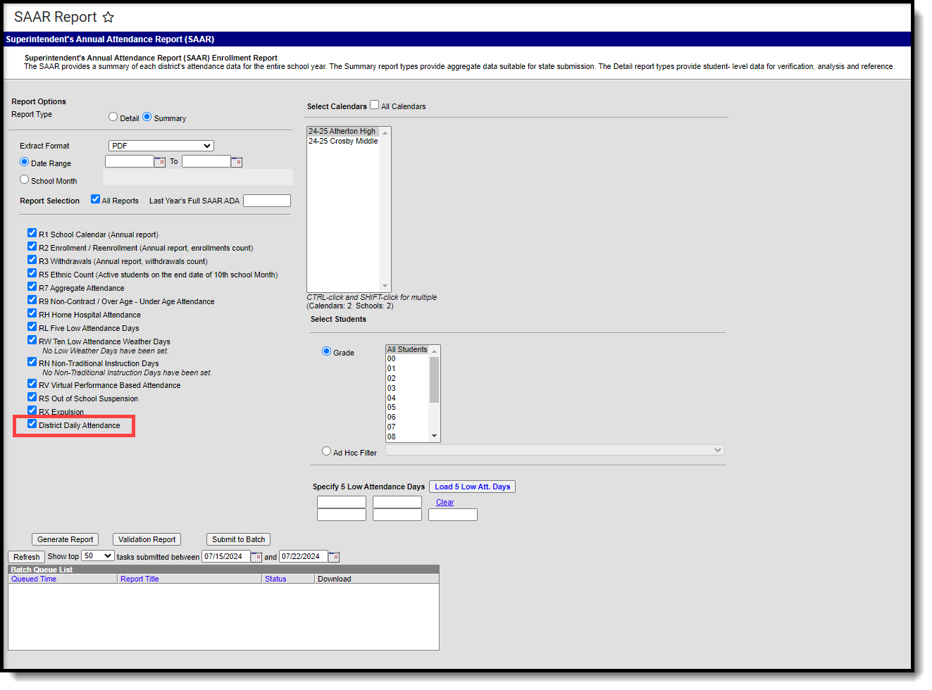Viewport: 932px width, 690px height.
Task: Uncheck RL Five Low Attendance Days
Action: click(x=32, y=327)
